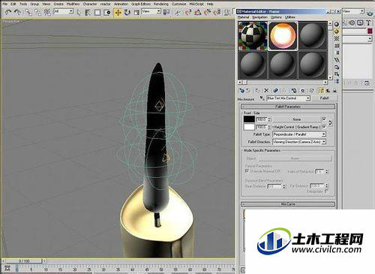Click the Use Pivot Point Center icon
The height and width of the screenshot is (274, 375).
(x=166, y=12)
